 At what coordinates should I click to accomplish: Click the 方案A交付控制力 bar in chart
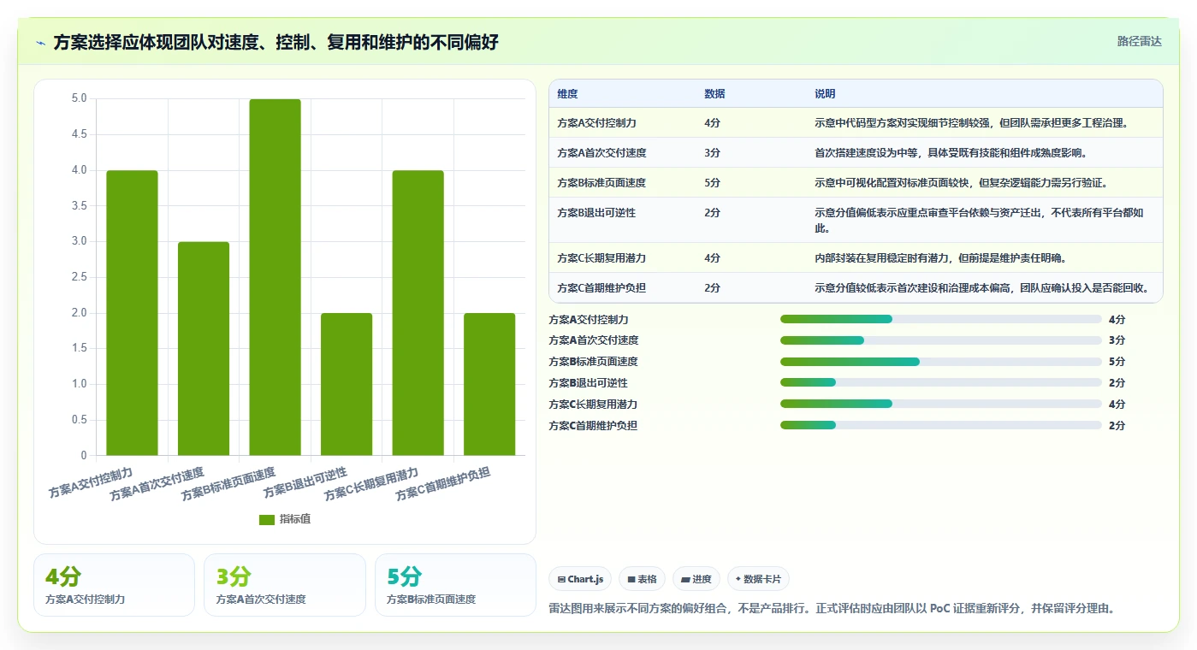click(x=132, y=313)
